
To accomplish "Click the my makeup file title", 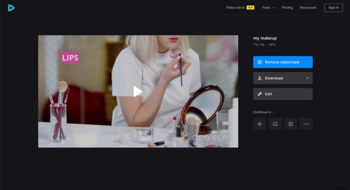I will tap(265, 38).
